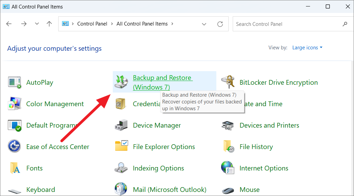
Task: Go back using the back arrow
Action: pos(9,24)
